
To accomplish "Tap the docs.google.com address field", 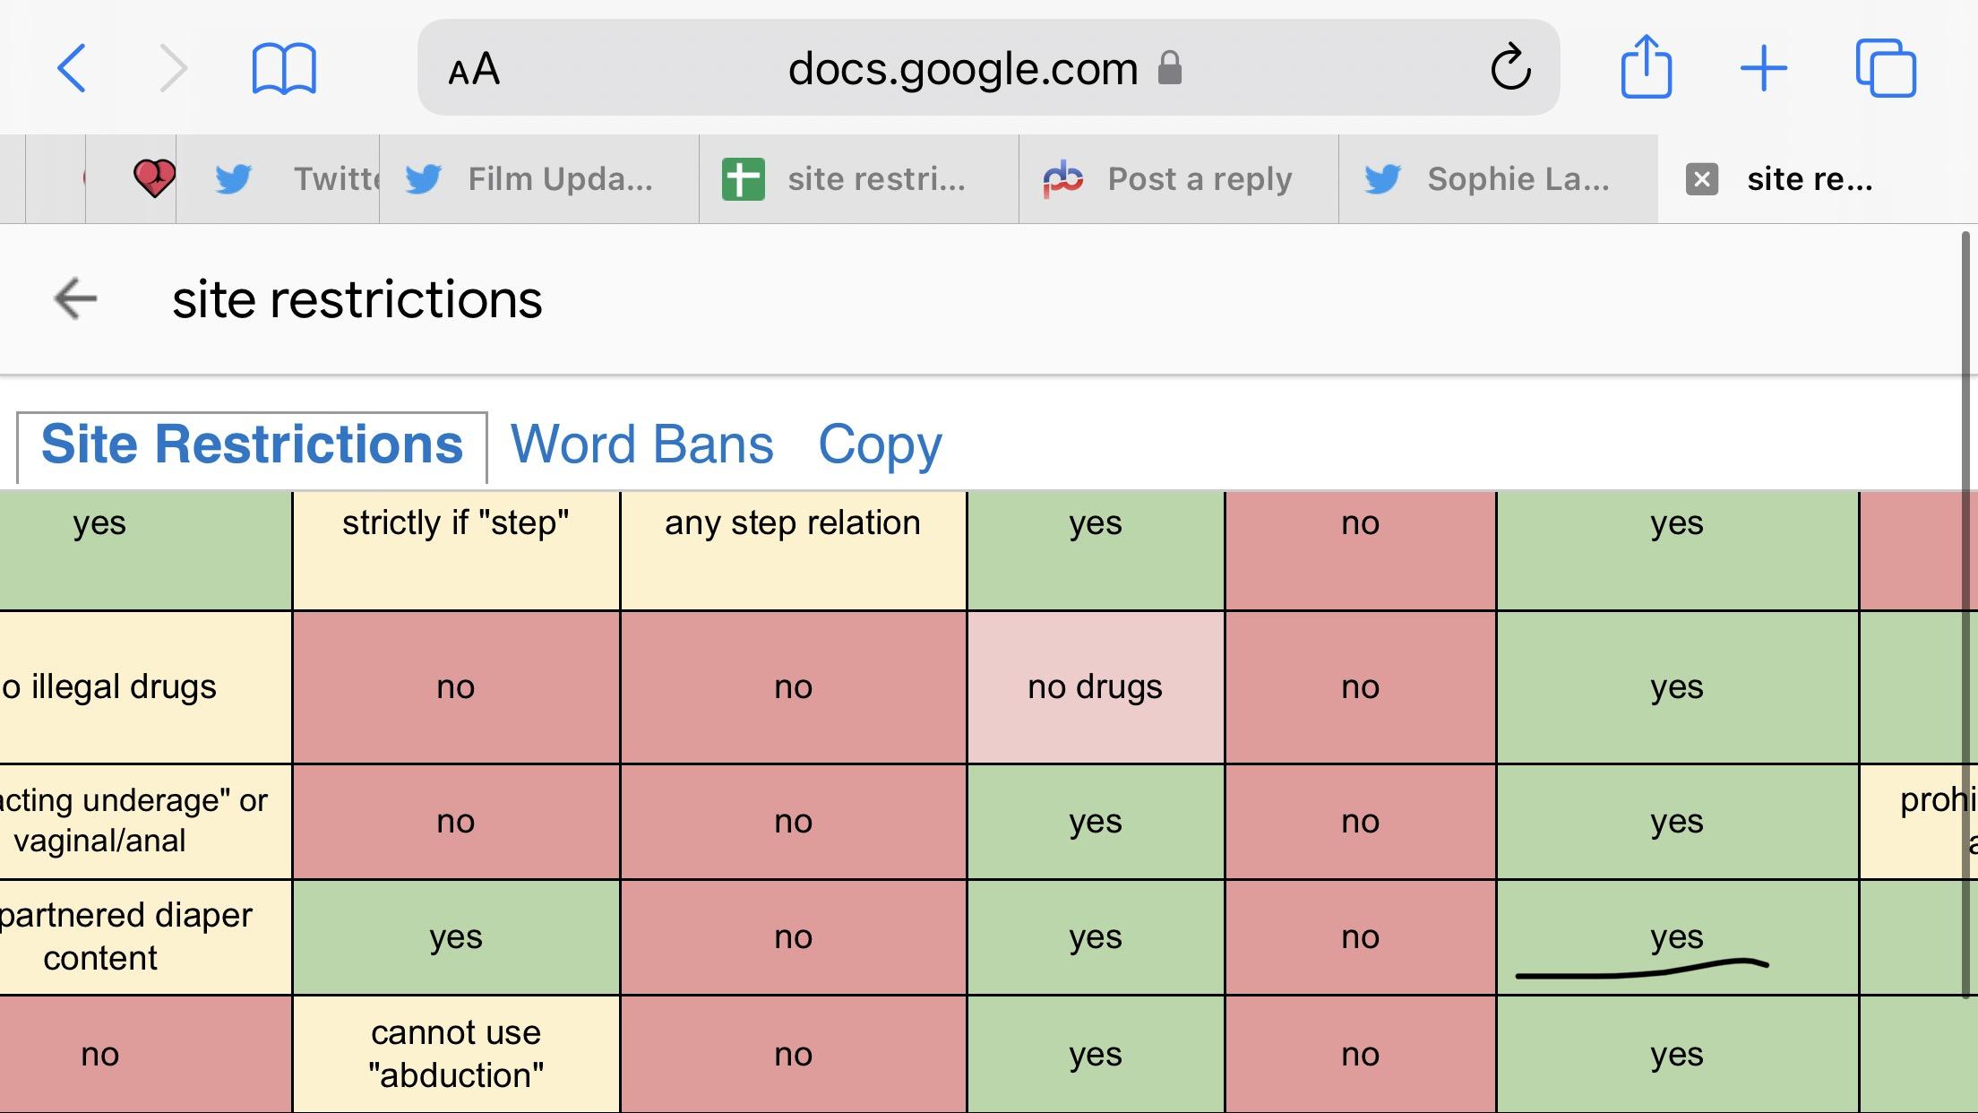I will [963, 69].
